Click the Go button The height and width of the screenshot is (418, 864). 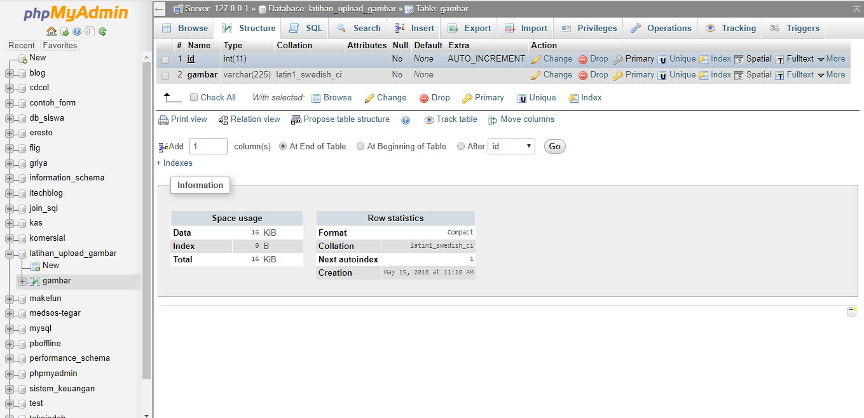[555, 146]
